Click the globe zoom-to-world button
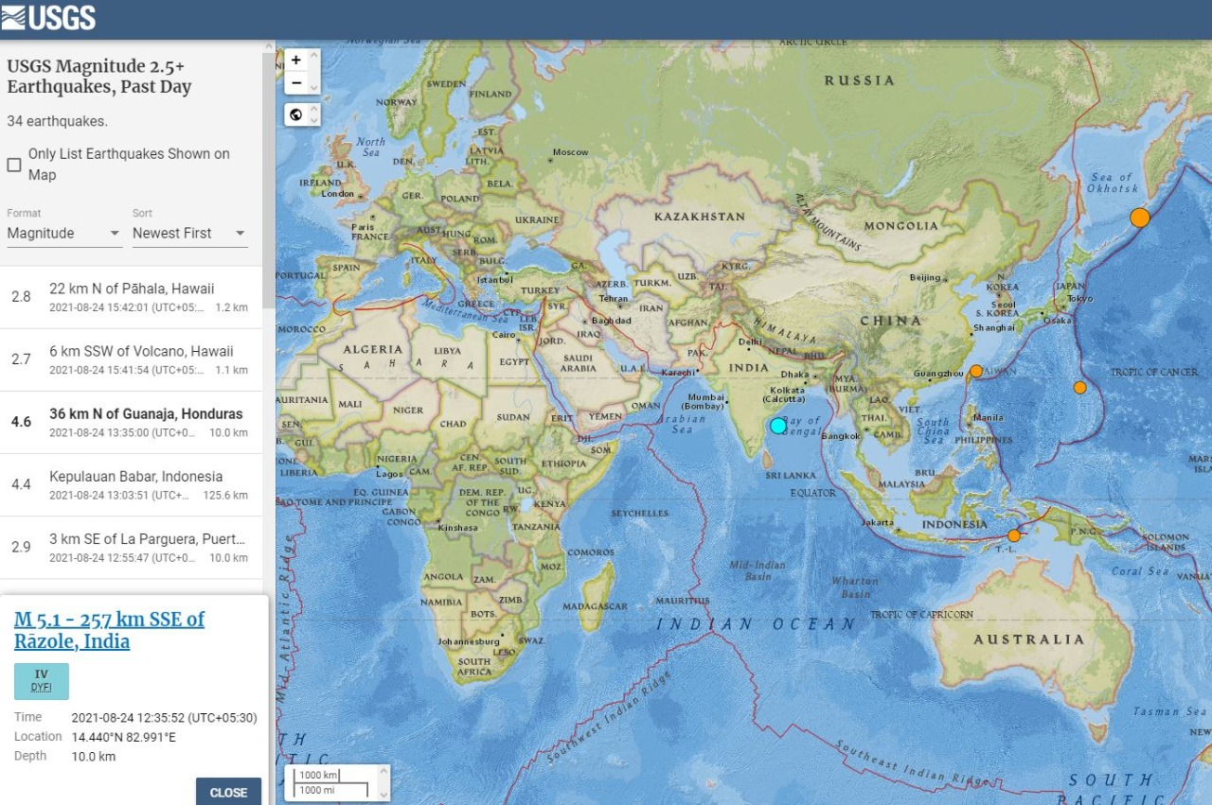Viewport: 1212px width, 805px height. tap(296, 114)
